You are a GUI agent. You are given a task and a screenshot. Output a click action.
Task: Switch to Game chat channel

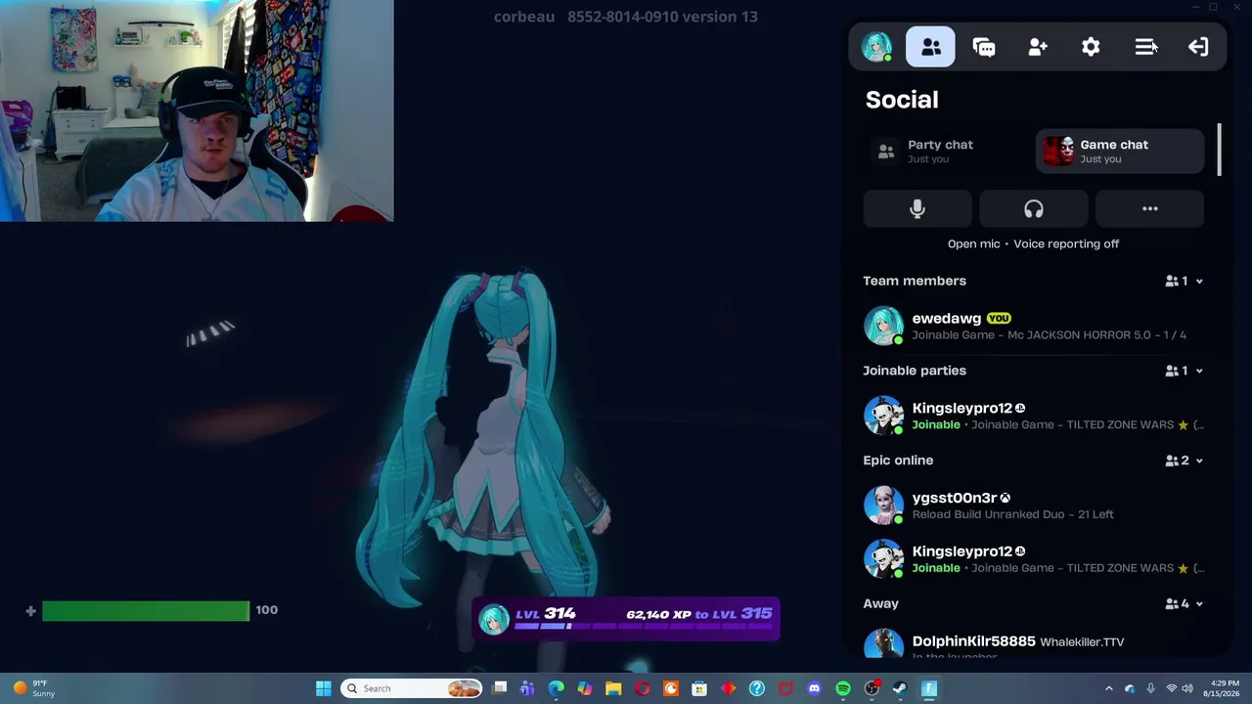click(x=1120, y=152)
